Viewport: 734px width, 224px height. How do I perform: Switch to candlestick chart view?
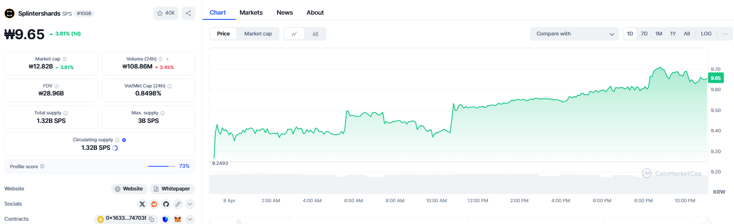click(316, 34)
